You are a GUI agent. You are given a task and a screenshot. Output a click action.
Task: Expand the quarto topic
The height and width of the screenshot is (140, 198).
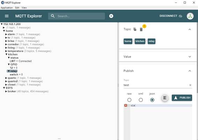click(6, 78)
